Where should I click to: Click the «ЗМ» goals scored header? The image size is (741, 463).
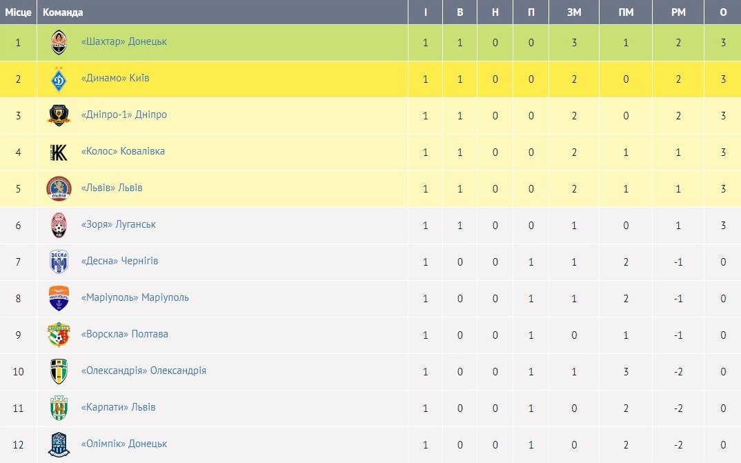coord(574,12)
